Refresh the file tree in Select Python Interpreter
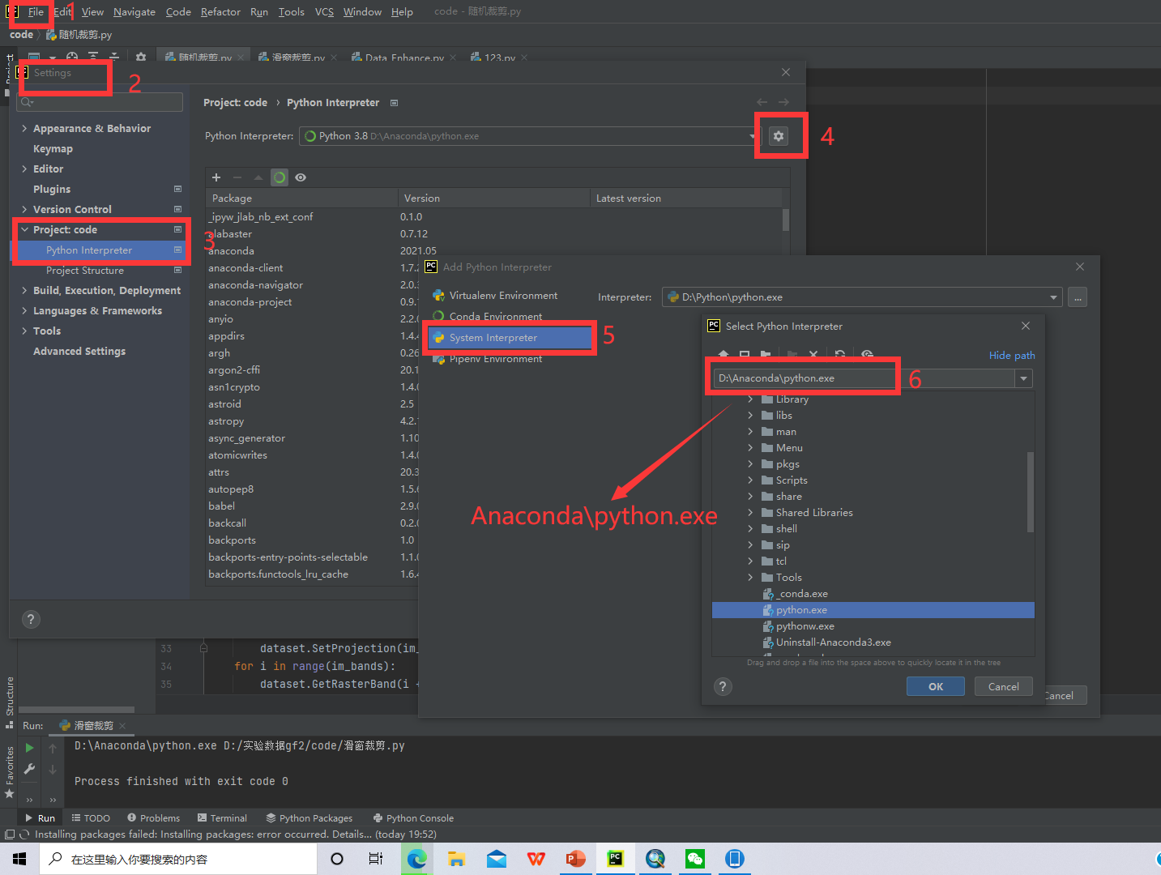The height and width of the screenshot is (875, 1161). 839,354
